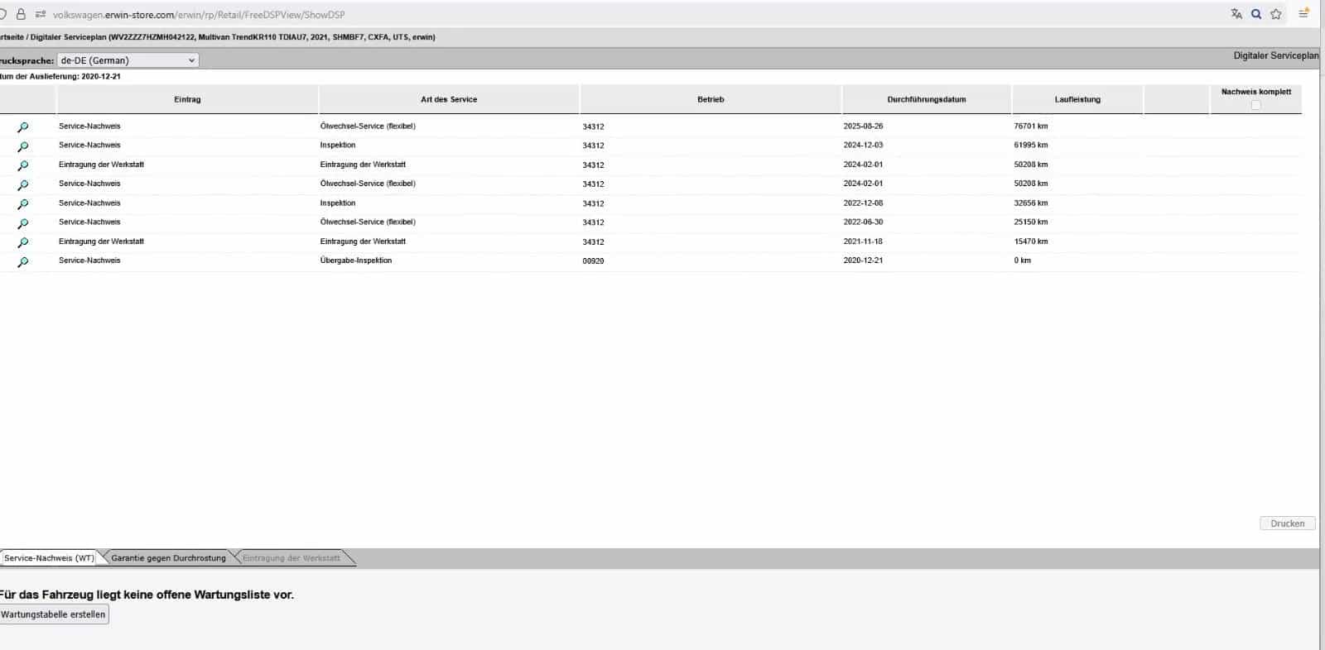
Task: Click the lock site security icon
Action: point(21,14)
